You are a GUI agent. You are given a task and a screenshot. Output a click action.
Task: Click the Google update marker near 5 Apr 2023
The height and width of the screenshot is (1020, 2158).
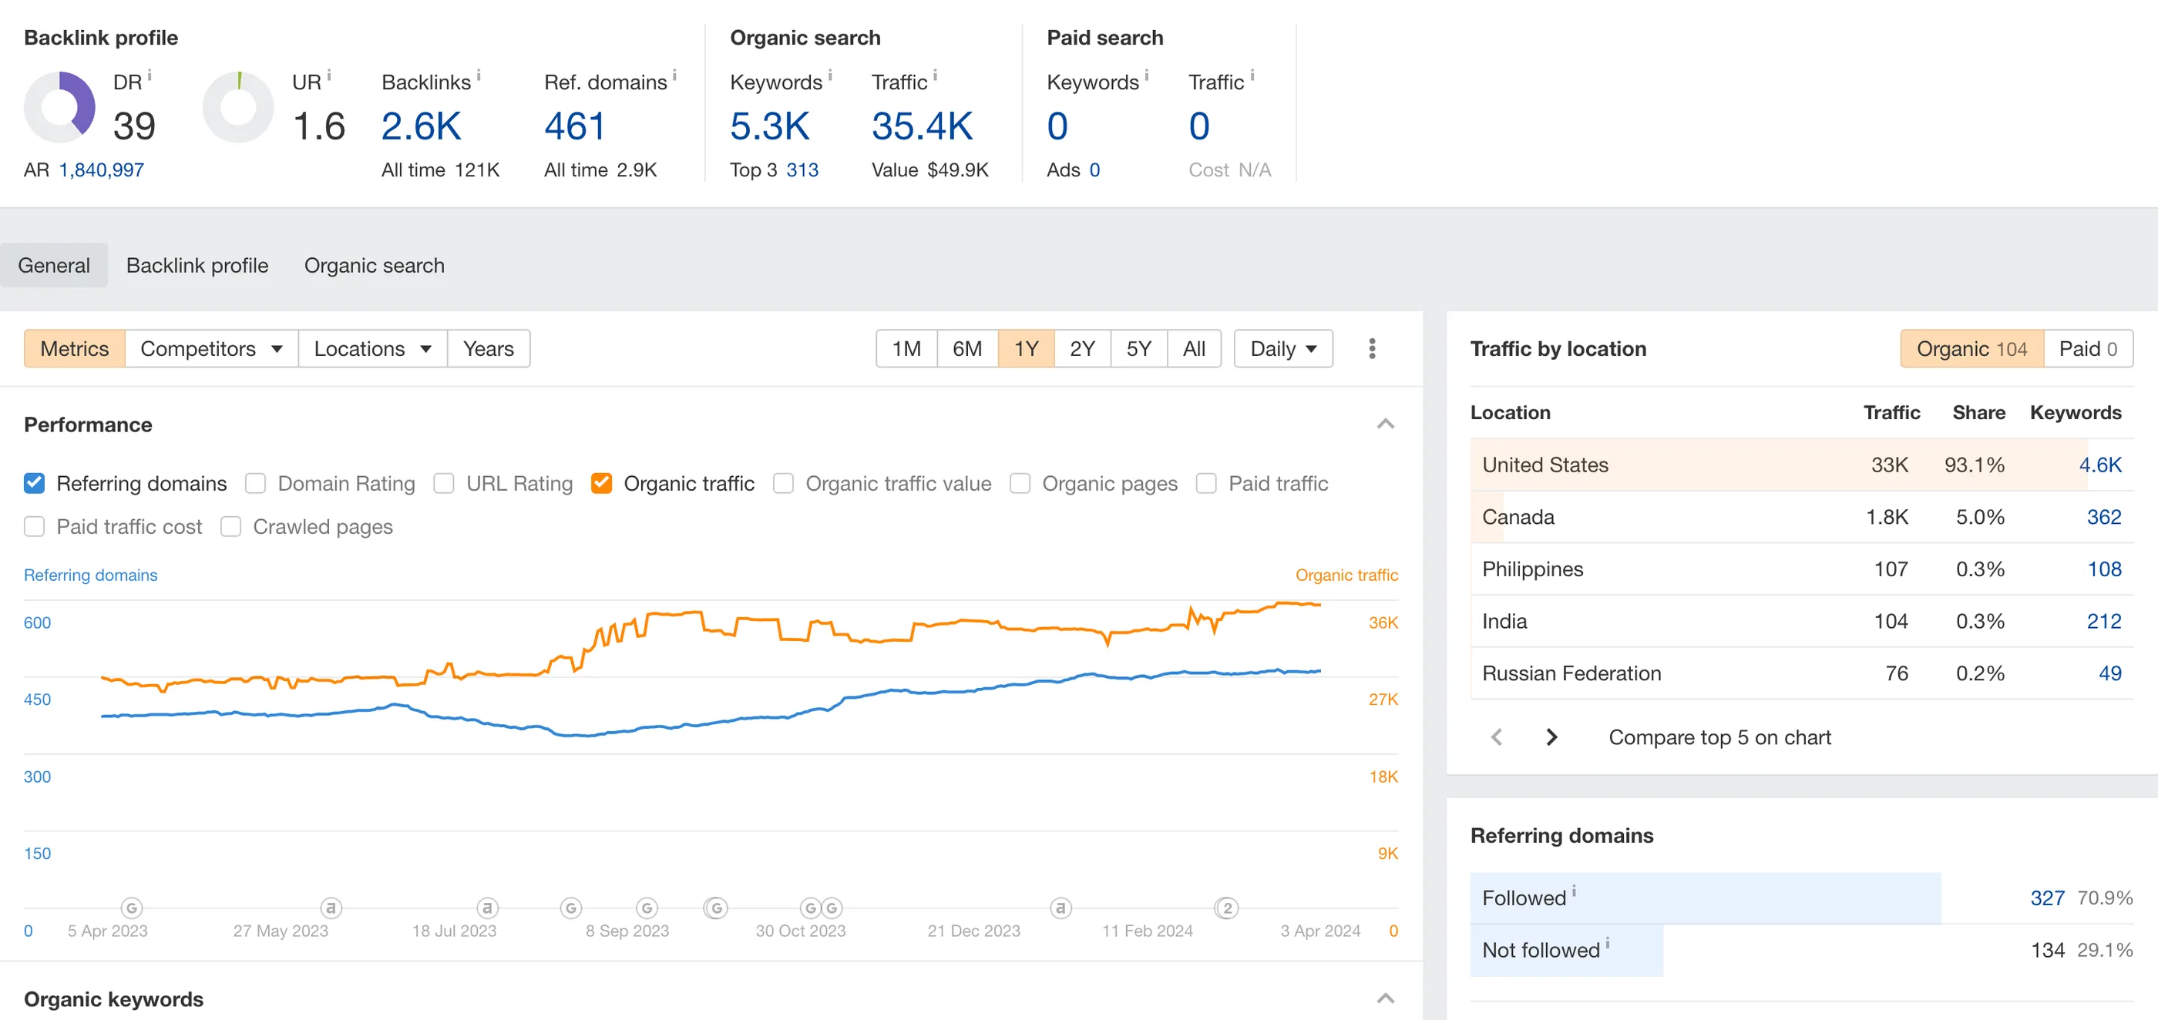click(132, 908)
